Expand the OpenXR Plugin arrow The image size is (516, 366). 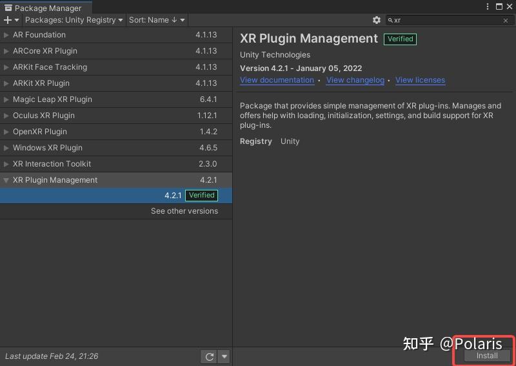pyautogui.click(x=6, y=132)
